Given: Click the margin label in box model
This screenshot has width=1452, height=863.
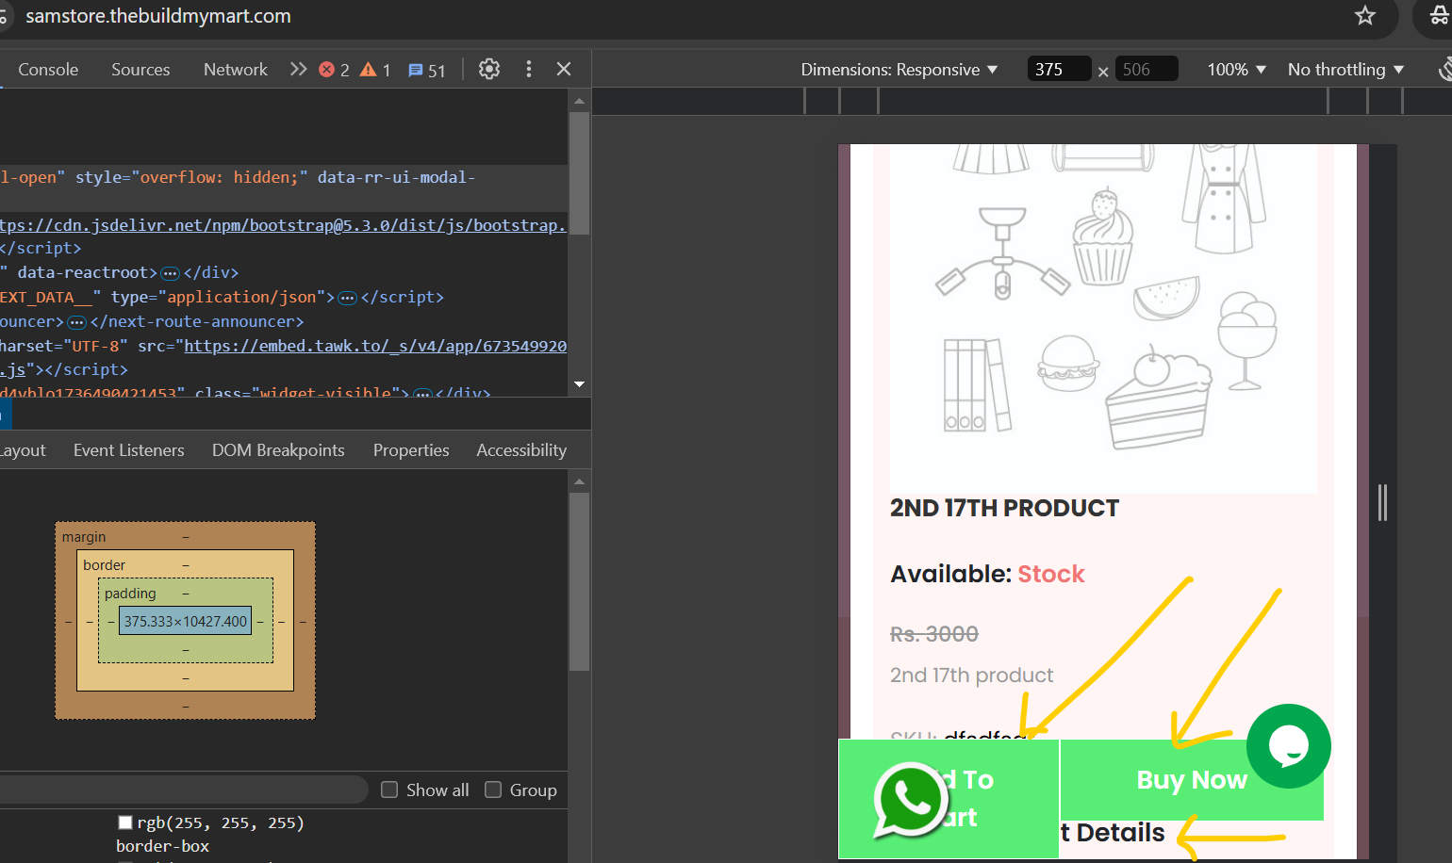Looking at the screenshot, I should click(x=84, y=537).
